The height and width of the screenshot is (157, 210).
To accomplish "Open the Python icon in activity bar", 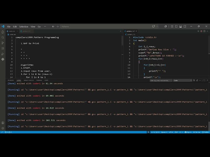I will pos(3,59).
